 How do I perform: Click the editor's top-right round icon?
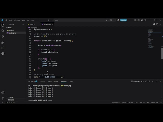pos(154,24)
